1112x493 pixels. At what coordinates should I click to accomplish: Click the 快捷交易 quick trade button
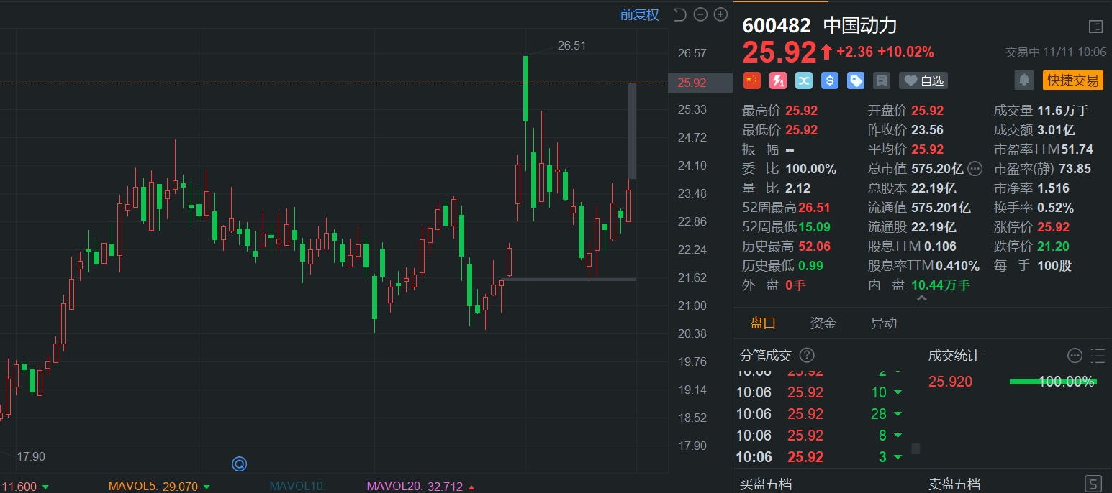click(x=1072, y=80)
